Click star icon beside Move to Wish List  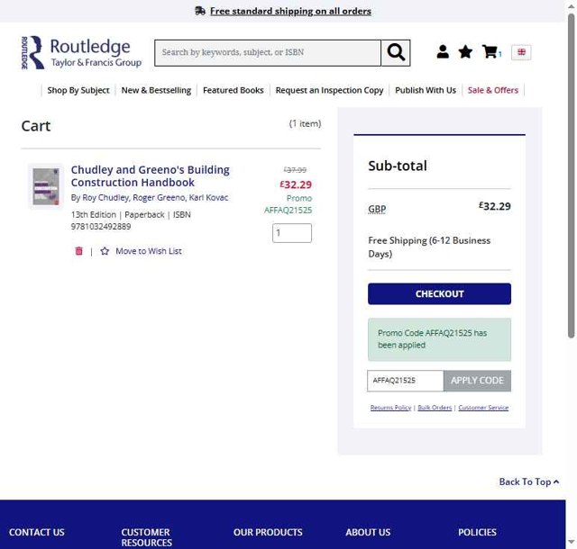[x=105, y=251]
